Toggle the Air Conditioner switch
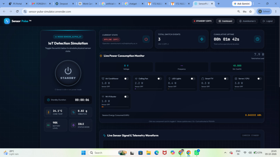The width and height of the screenshot is (280, 157). (126, 79)
